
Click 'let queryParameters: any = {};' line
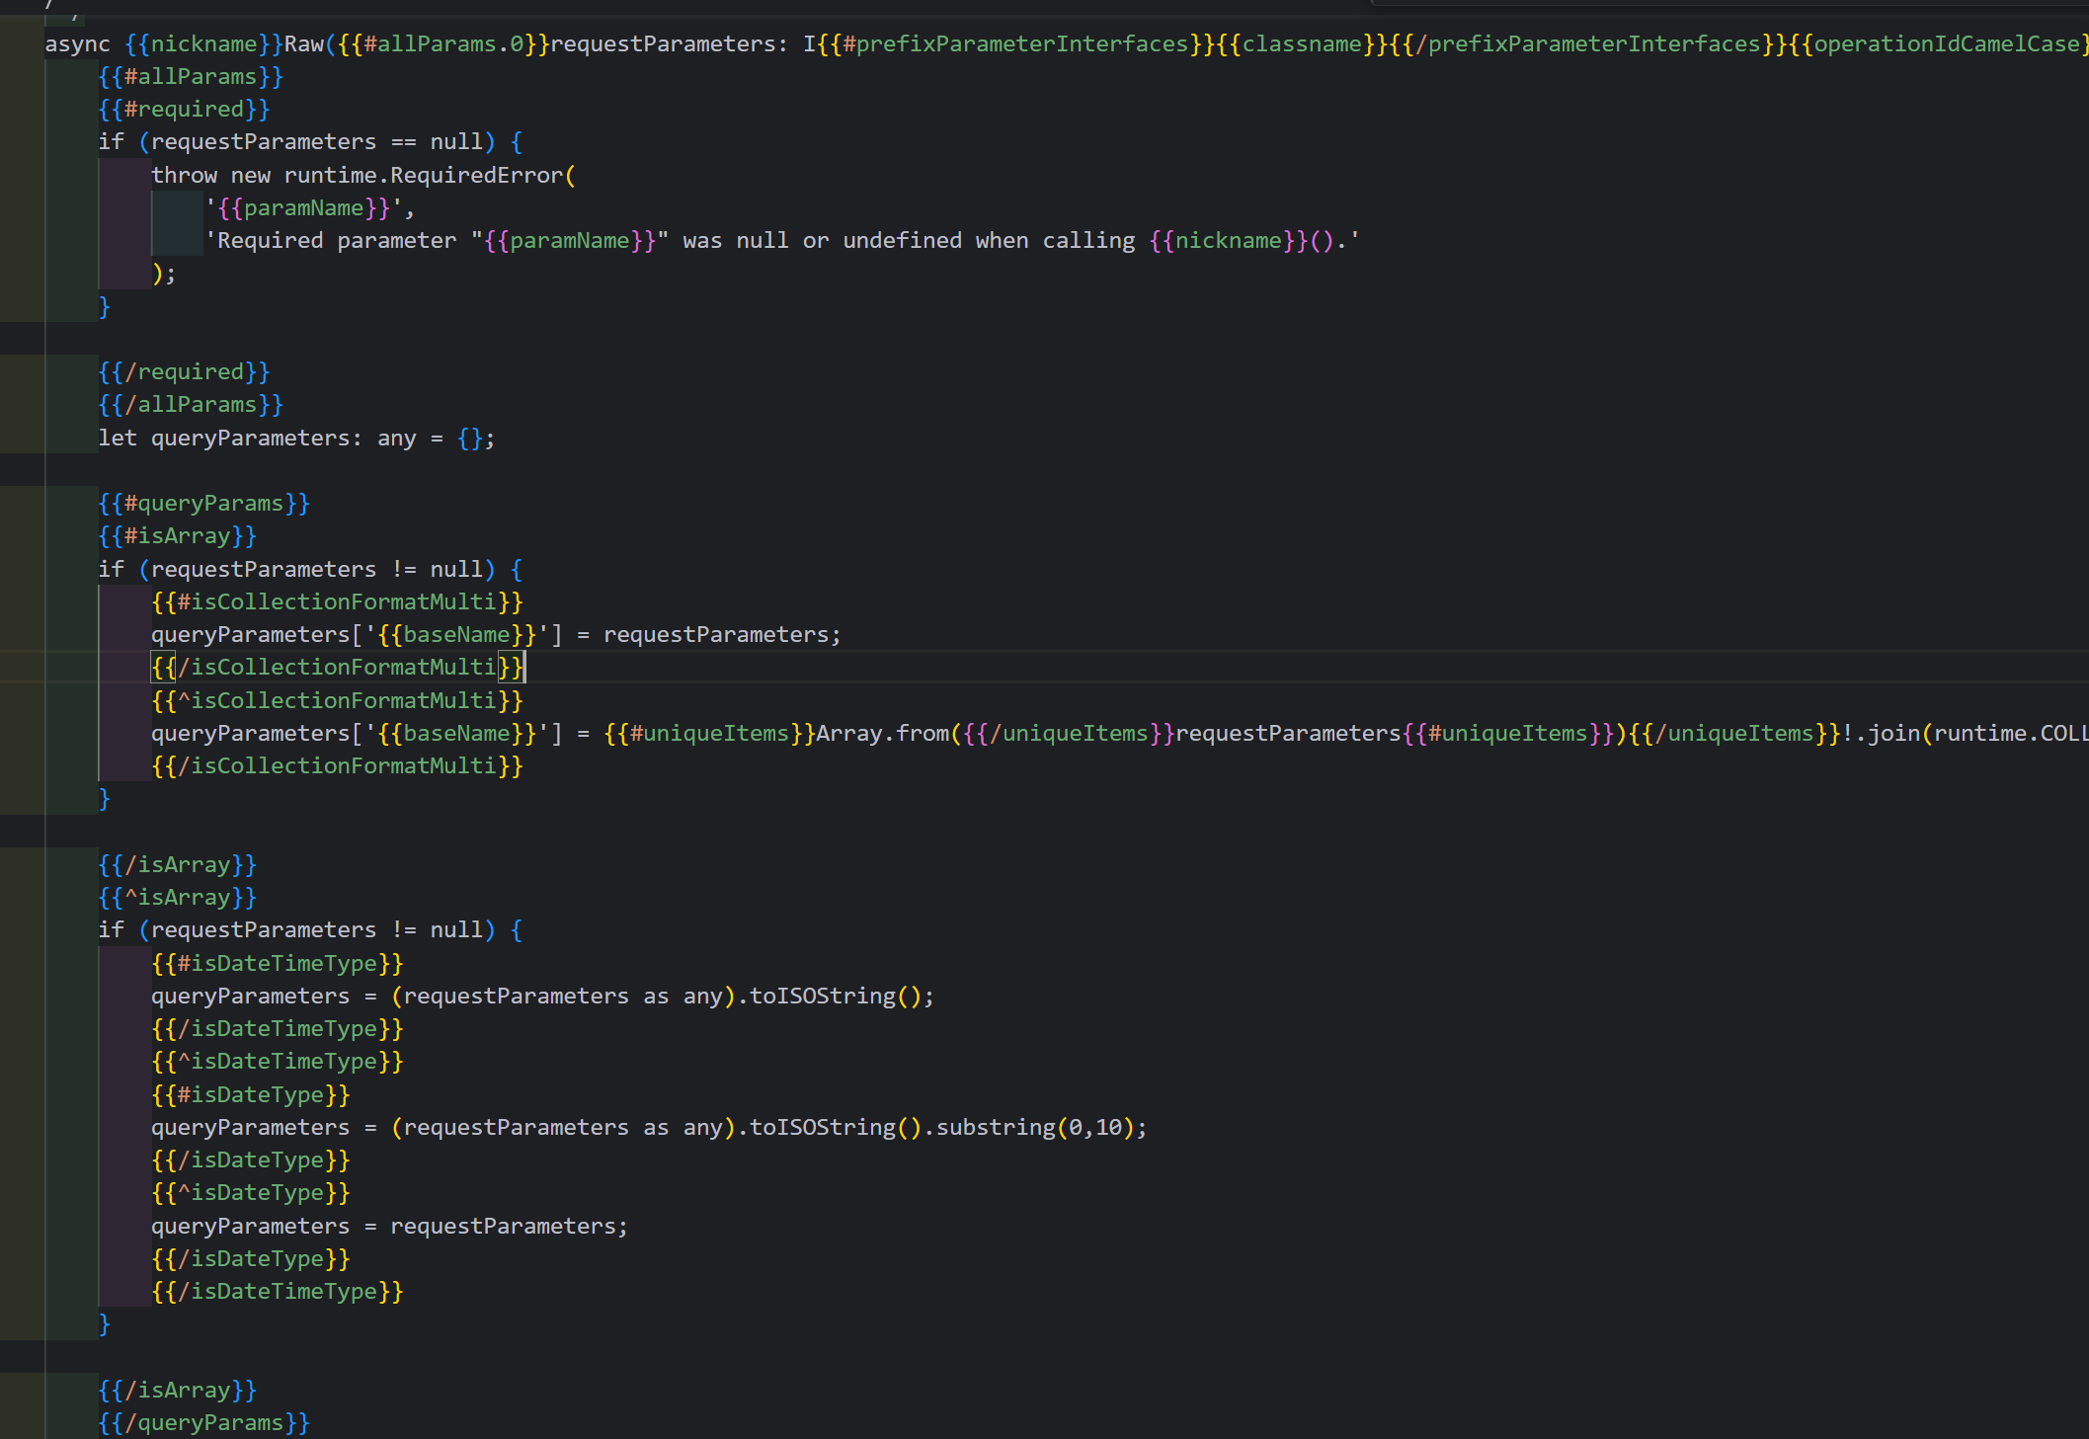295,439
